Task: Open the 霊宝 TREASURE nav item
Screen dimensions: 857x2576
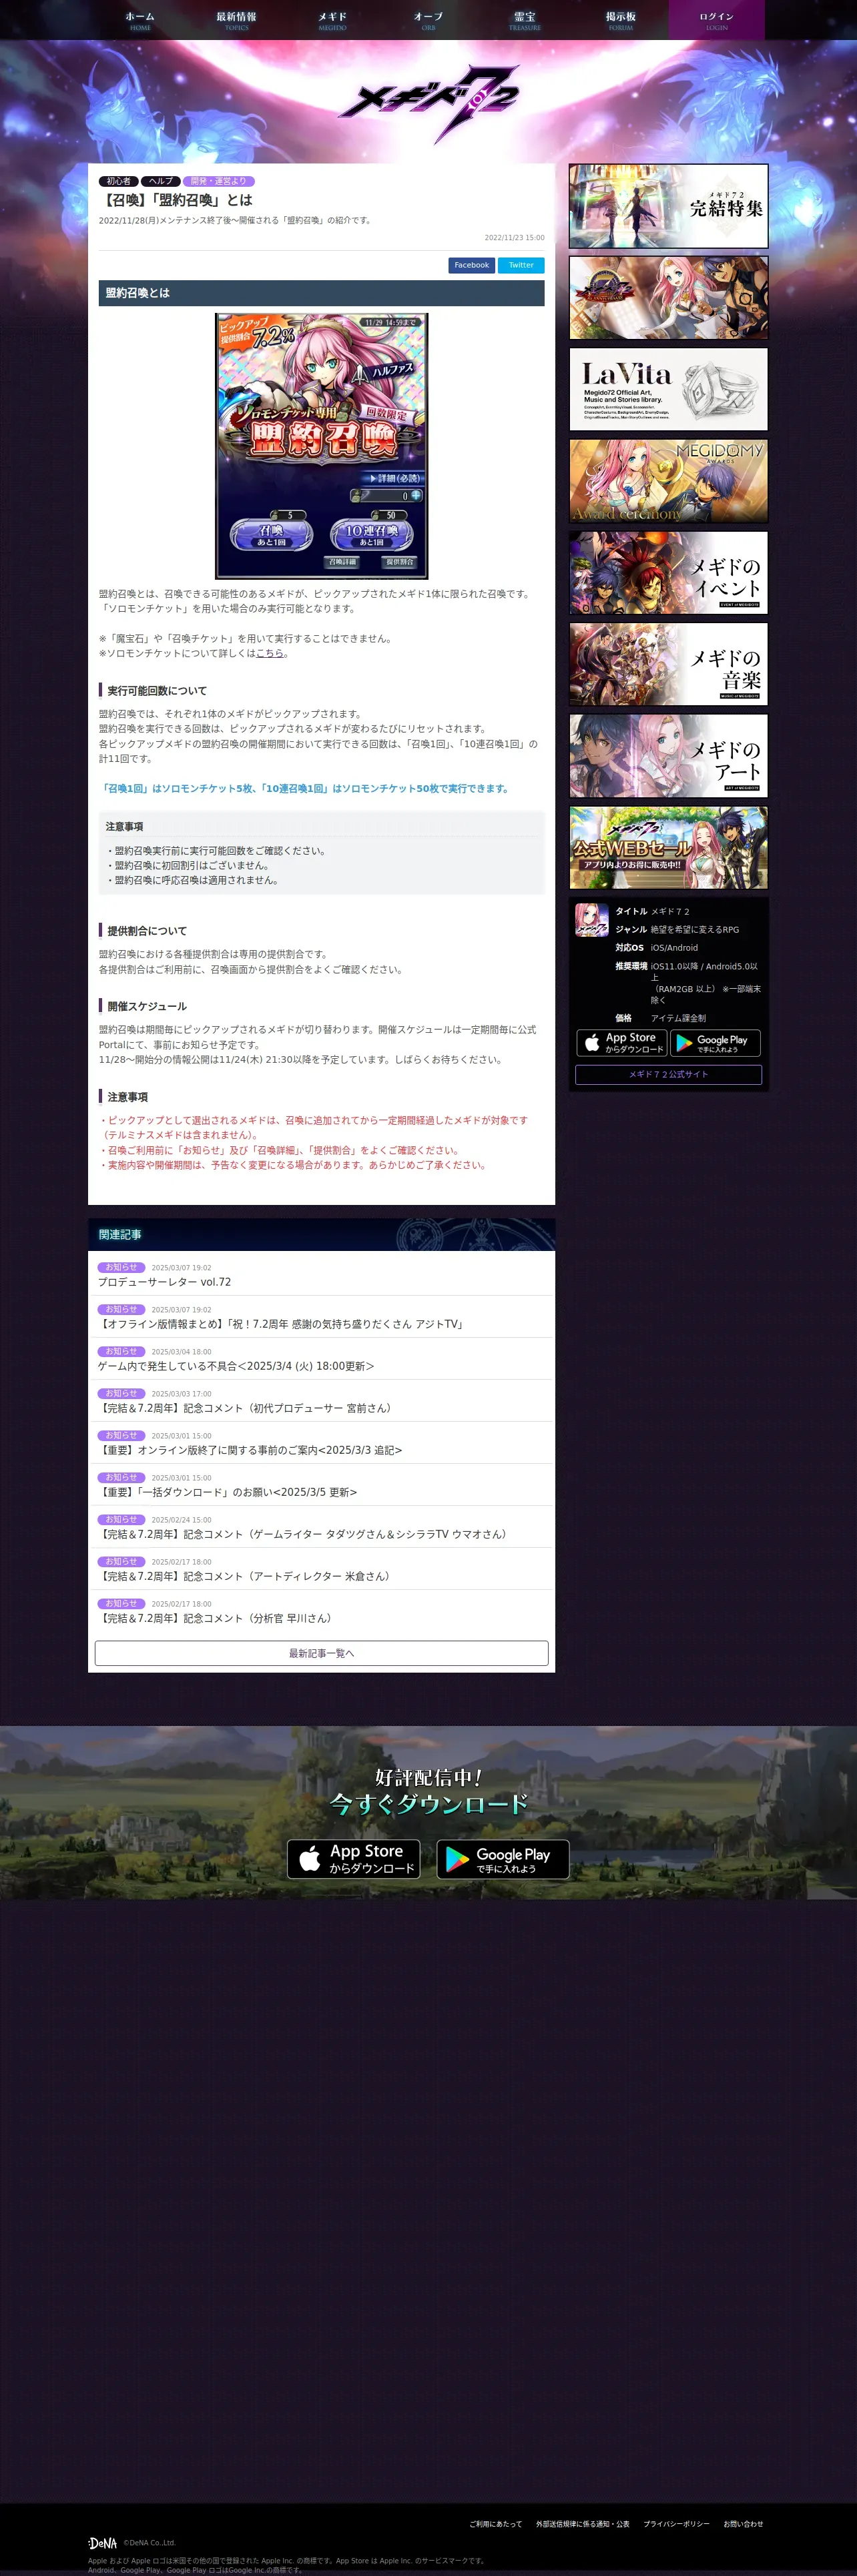Action: coord(524,20)
